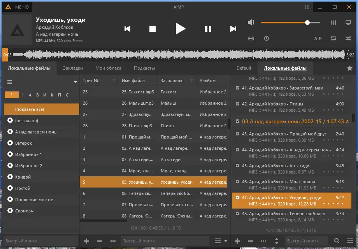The image size is (358, 249).
Task: Remove library items with minus icon
Action: pos(100,241)
